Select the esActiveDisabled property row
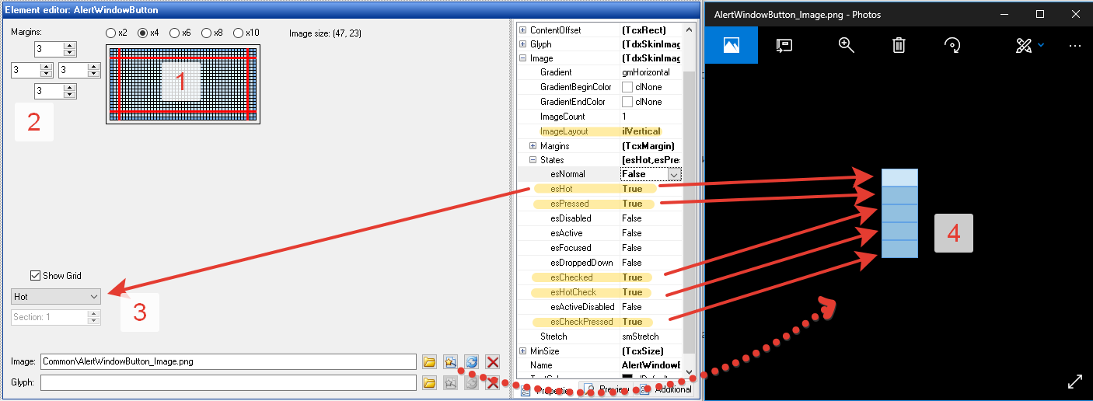Image resolution: width=1093 pixels, height=401 pixels. (x=600, y=307)
